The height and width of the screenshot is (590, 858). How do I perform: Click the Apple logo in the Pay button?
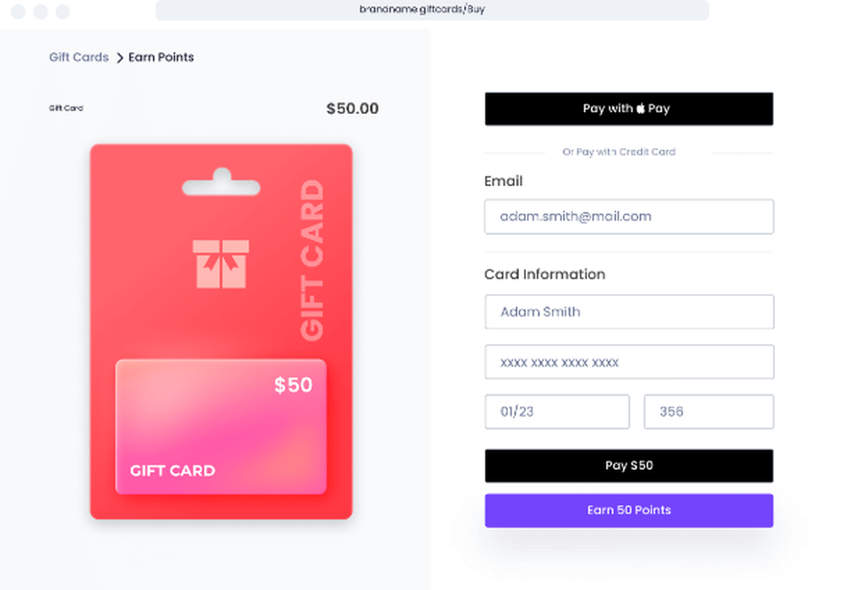(640, 108)
